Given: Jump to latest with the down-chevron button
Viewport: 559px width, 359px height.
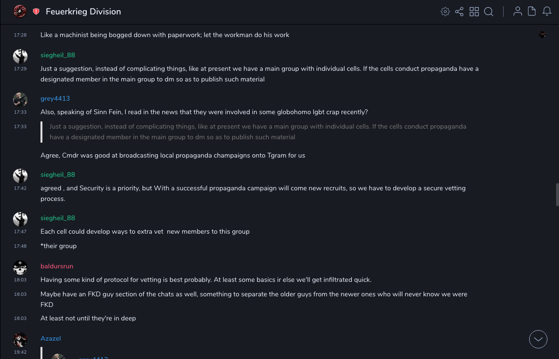Looking at the screenshot, I should pyautogui.click(x=538, y=339).
